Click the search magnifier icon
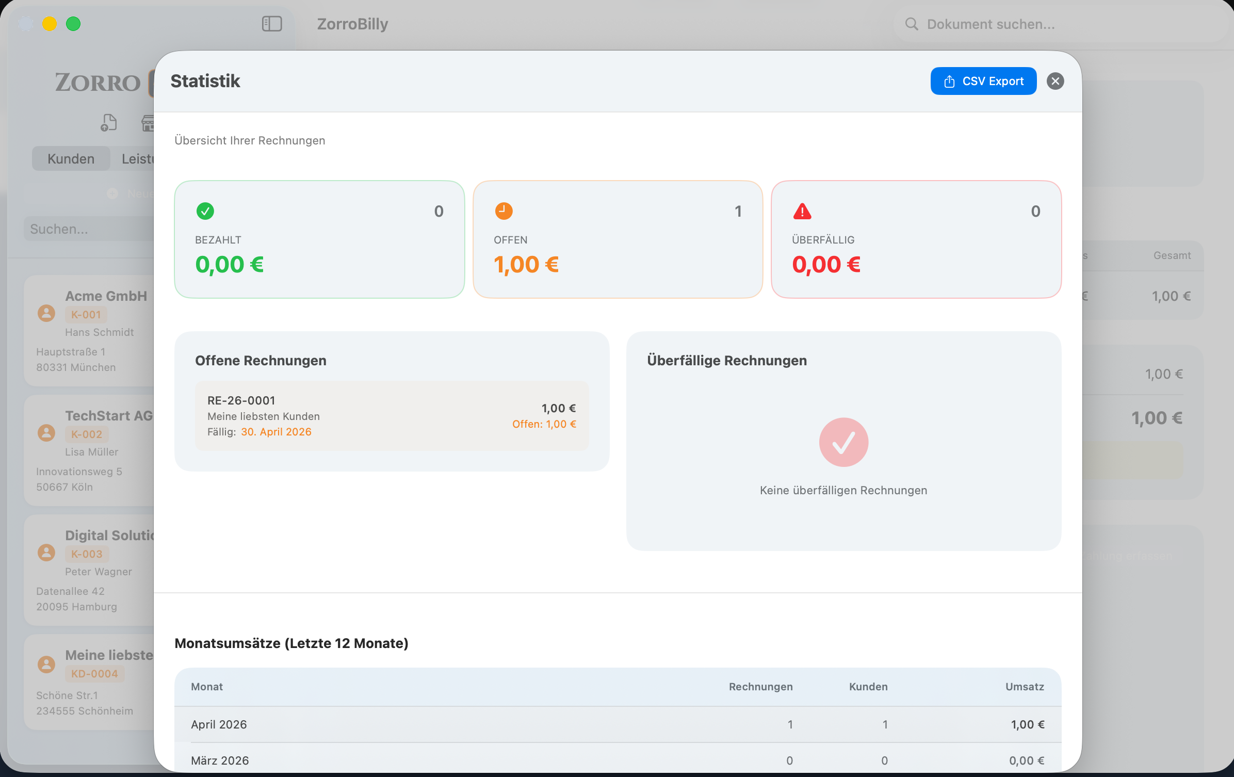The height and width of the screenshot is (777, 1234). click(x=912, y=24)
